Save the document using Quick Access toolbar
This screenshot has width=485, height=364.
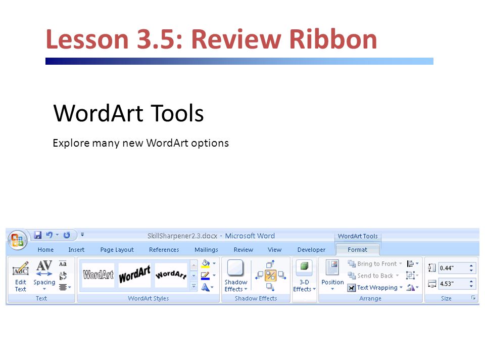[x=37, y=235]
